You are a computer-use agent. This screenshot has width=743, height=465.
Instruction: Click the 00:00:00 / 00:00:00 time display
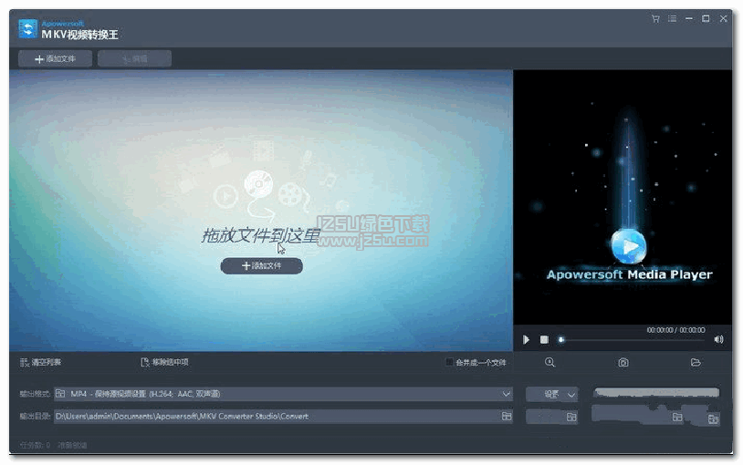[675, 330]
